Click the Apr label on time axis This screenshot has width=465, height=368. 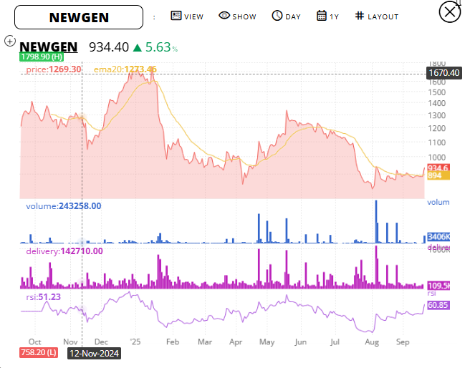(x=236, y=342)
